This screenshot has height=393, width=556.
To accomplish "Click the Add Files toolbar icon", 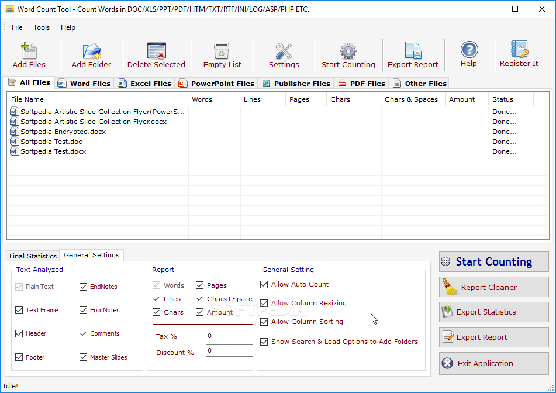I will point(29,51).
